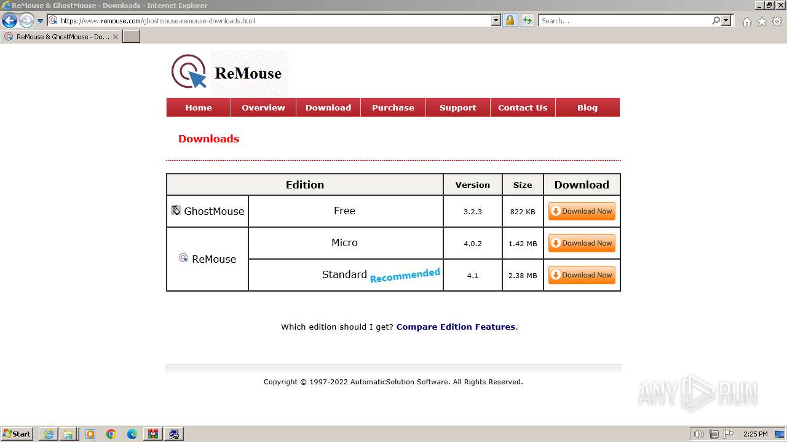The height and width of the screenshot is (442, 787).
Task: Open the search provider dropdown arrow
Action: [x=726, y=20]
